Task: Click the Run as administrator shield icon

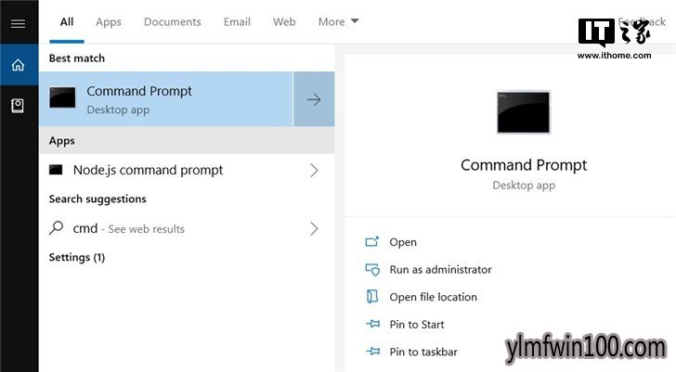Action: (x=372, y=270)
